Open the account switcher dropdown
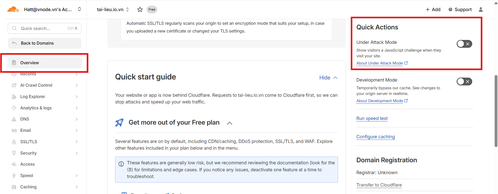This screenshot has height=194, width=498. [x=80, y=9]
